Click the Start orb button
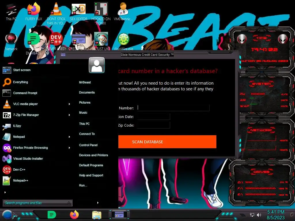295x221 pixels. pyautogui.click(x=7, y=215)
